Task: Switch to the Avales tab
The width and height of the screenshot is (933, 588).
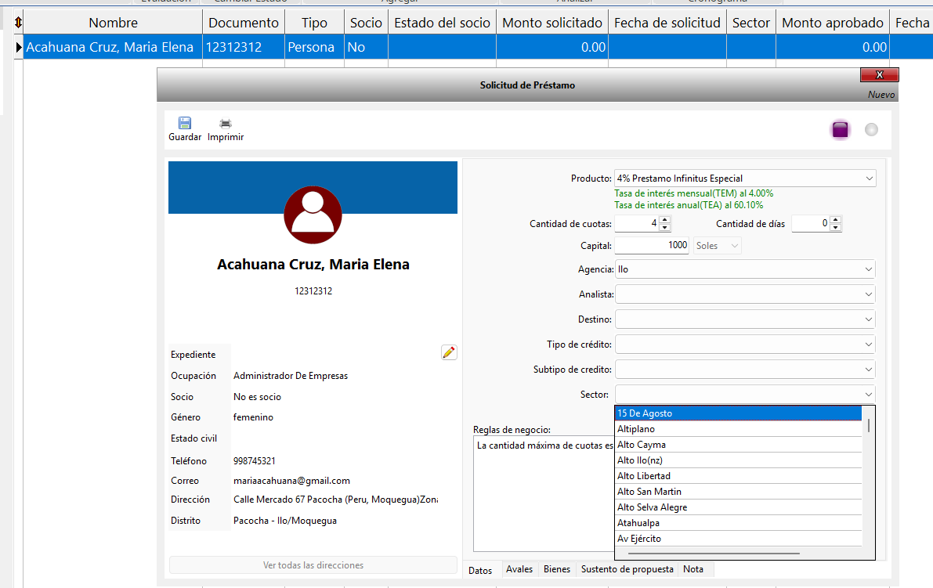Action: tap(519, 569)
